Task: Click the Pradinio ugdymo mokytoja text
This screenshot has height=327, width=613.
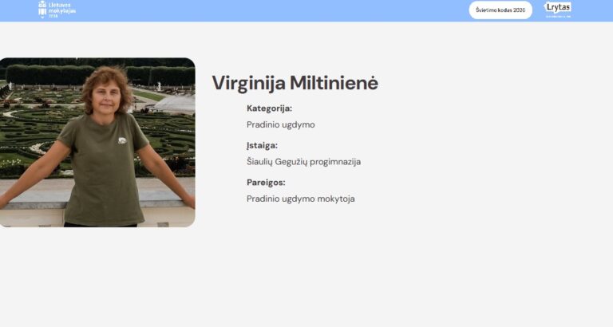Action: click(x=301, y=199)
